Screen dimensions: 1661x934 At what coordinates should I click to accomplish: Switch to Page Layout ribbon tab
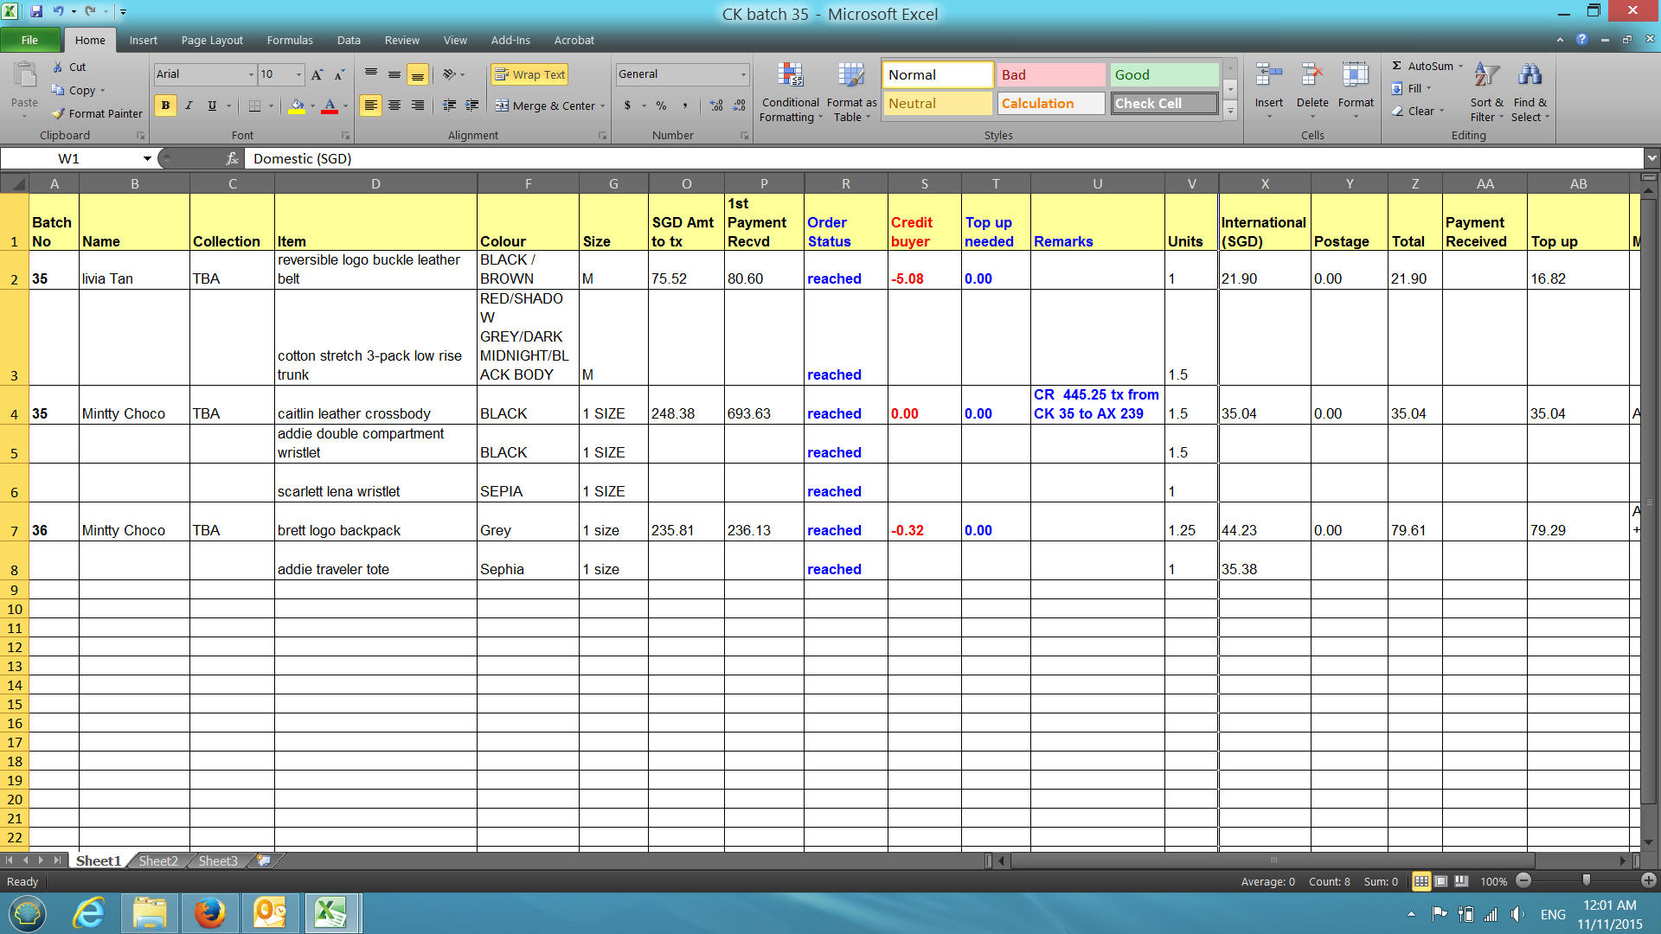tap(212, 40)
